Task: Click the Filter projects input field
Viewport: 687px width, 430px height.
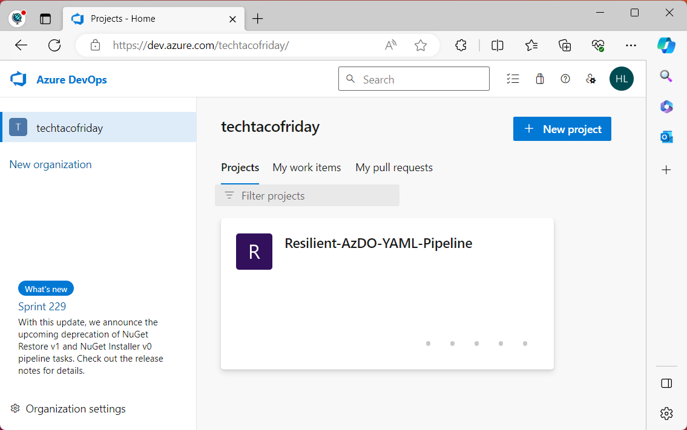Action: coord(307,195)
